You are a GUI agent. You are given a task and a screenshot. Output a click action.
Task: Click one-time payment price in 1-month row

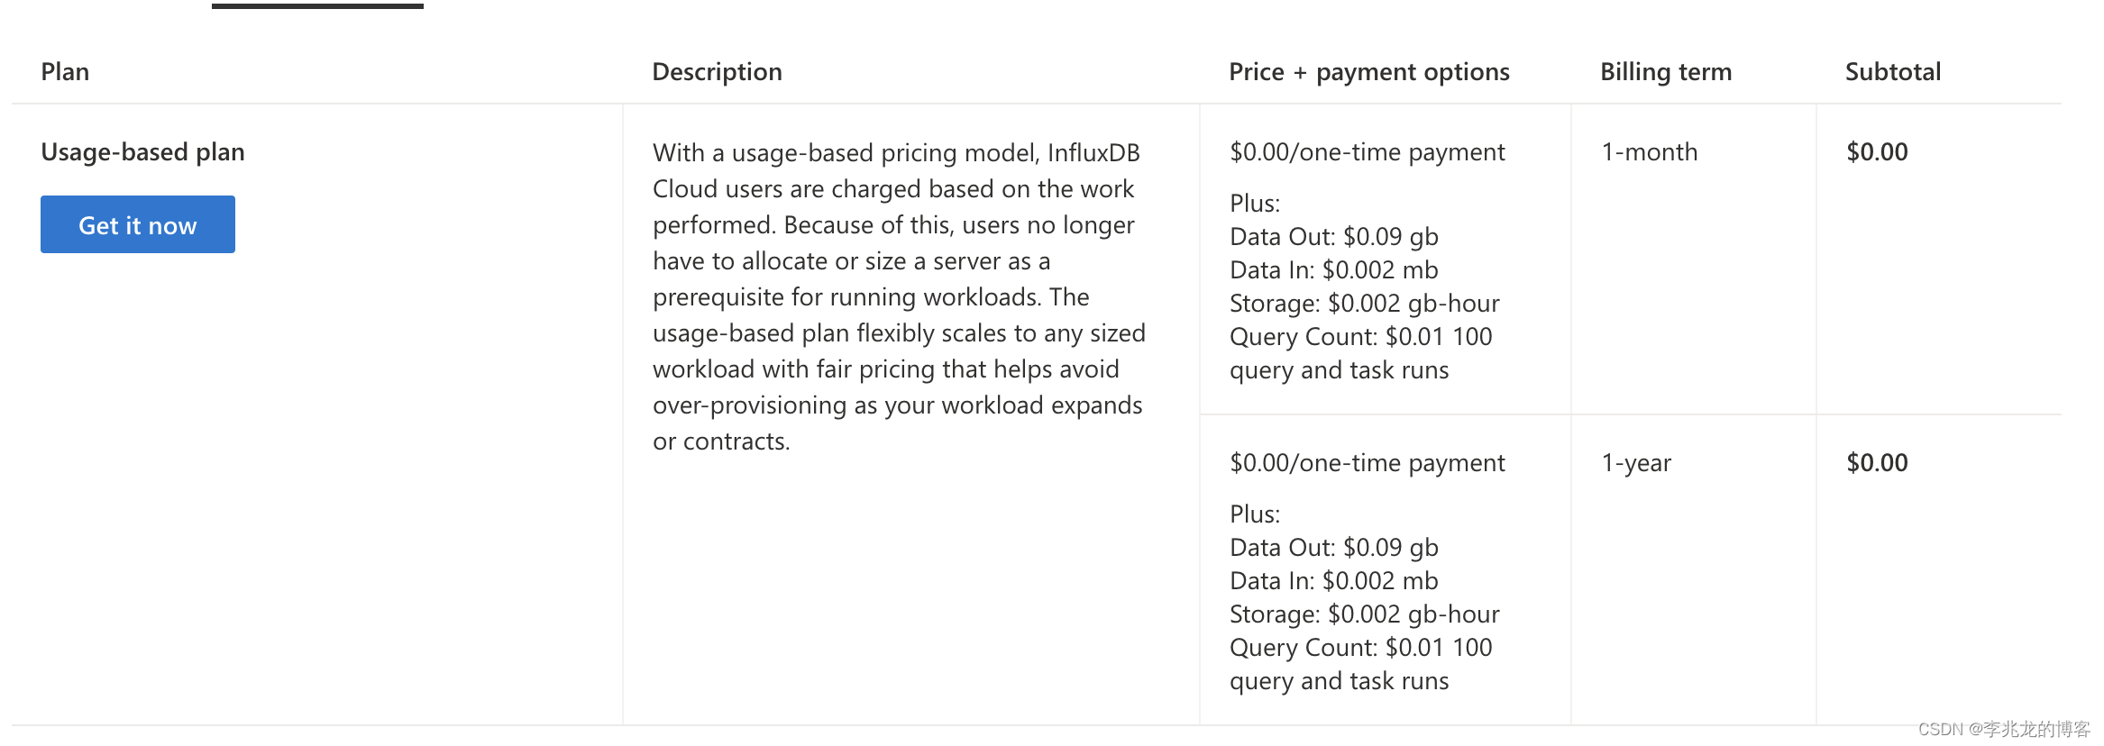coord(1367,151)
